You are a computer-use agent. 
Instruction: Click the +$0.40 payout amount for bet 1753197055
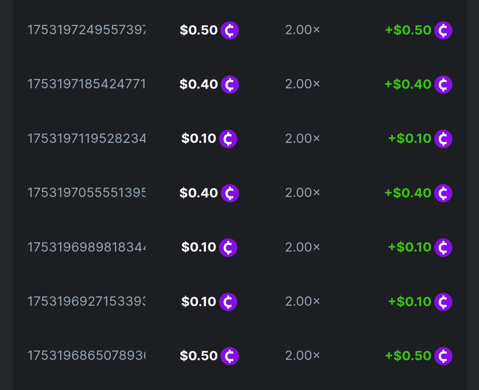(x=408, y=193)
